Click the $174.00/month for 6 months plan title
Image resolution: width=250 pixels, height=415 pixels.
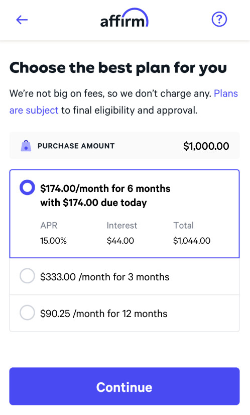pos(105,188)
